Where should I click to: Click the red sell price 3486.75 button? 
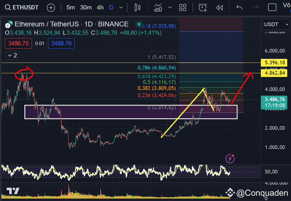point(18,43)
